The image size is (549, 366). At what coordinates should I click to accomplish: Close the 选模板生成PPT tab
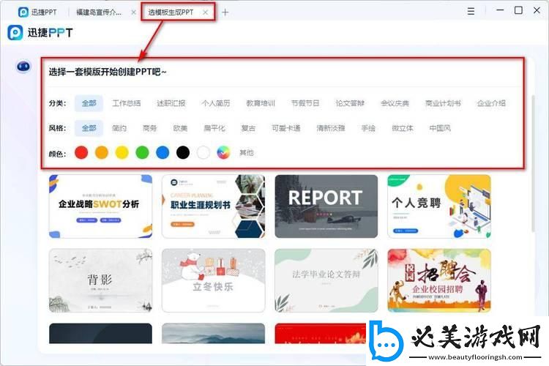coord(206,12)
